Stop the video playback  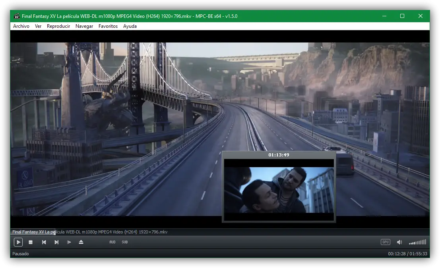coord(31,242)
